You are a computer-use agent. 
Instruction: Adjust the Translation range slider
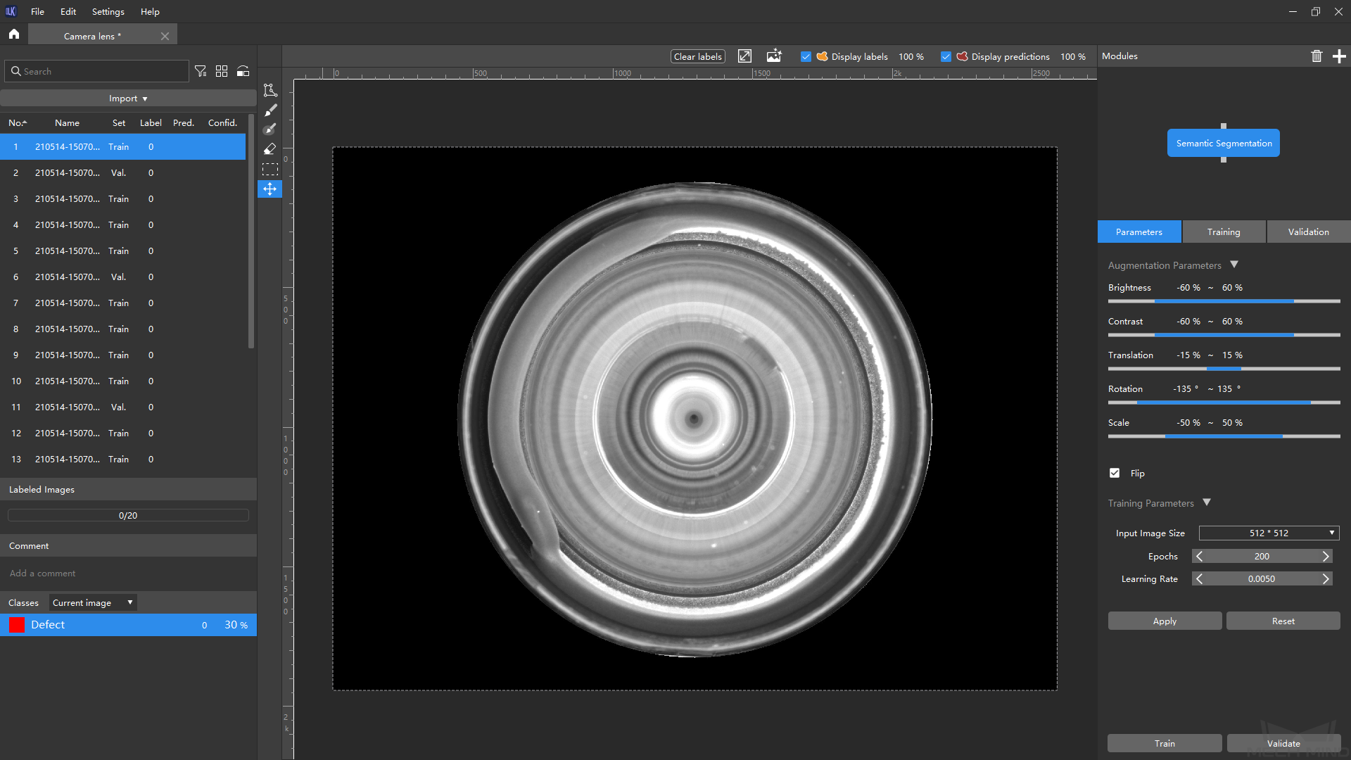pos(1224,369)
